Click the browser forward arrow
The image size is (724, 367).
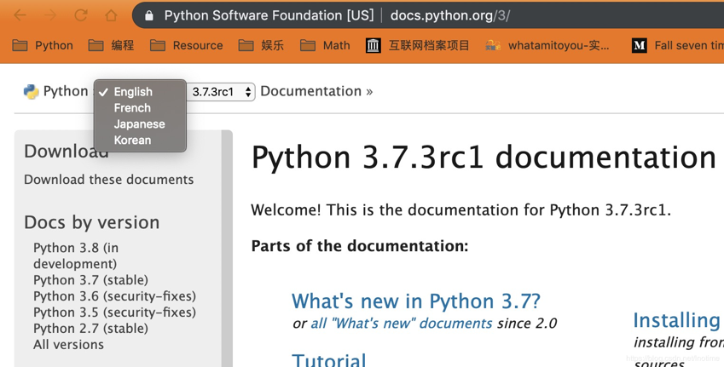pos(50,15)
